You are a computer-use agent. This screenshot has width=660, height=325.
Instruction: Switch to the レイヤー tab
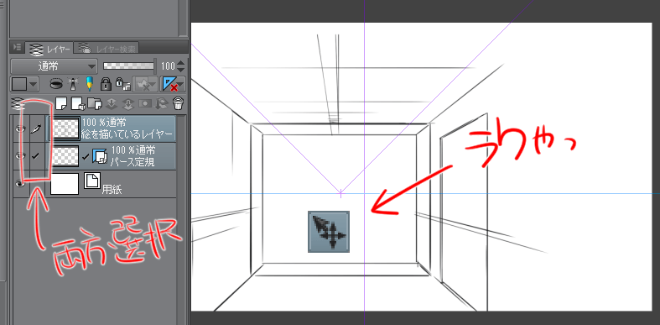tap(50, 49)
